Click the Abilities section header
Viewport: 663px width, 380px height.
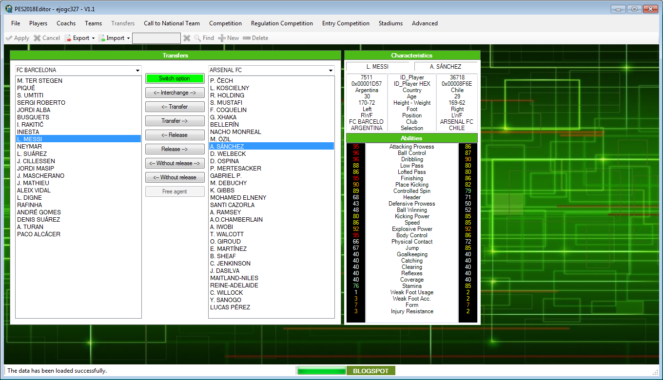point(412,138)
